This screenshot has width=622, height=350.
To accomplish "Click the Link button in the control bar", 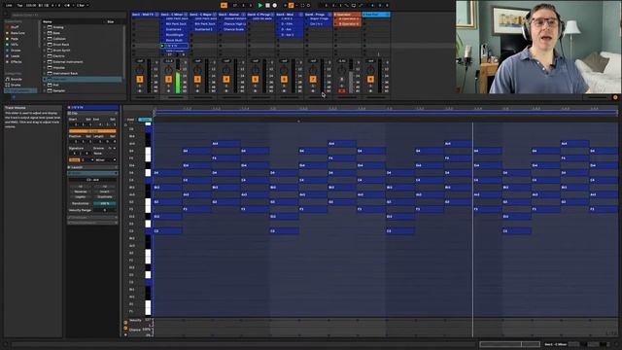I will (9, 6).
